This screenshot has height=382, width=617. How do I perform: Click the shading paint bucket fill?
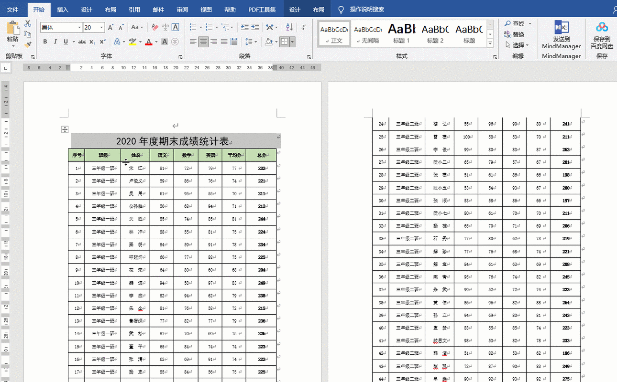click(269, 42)
